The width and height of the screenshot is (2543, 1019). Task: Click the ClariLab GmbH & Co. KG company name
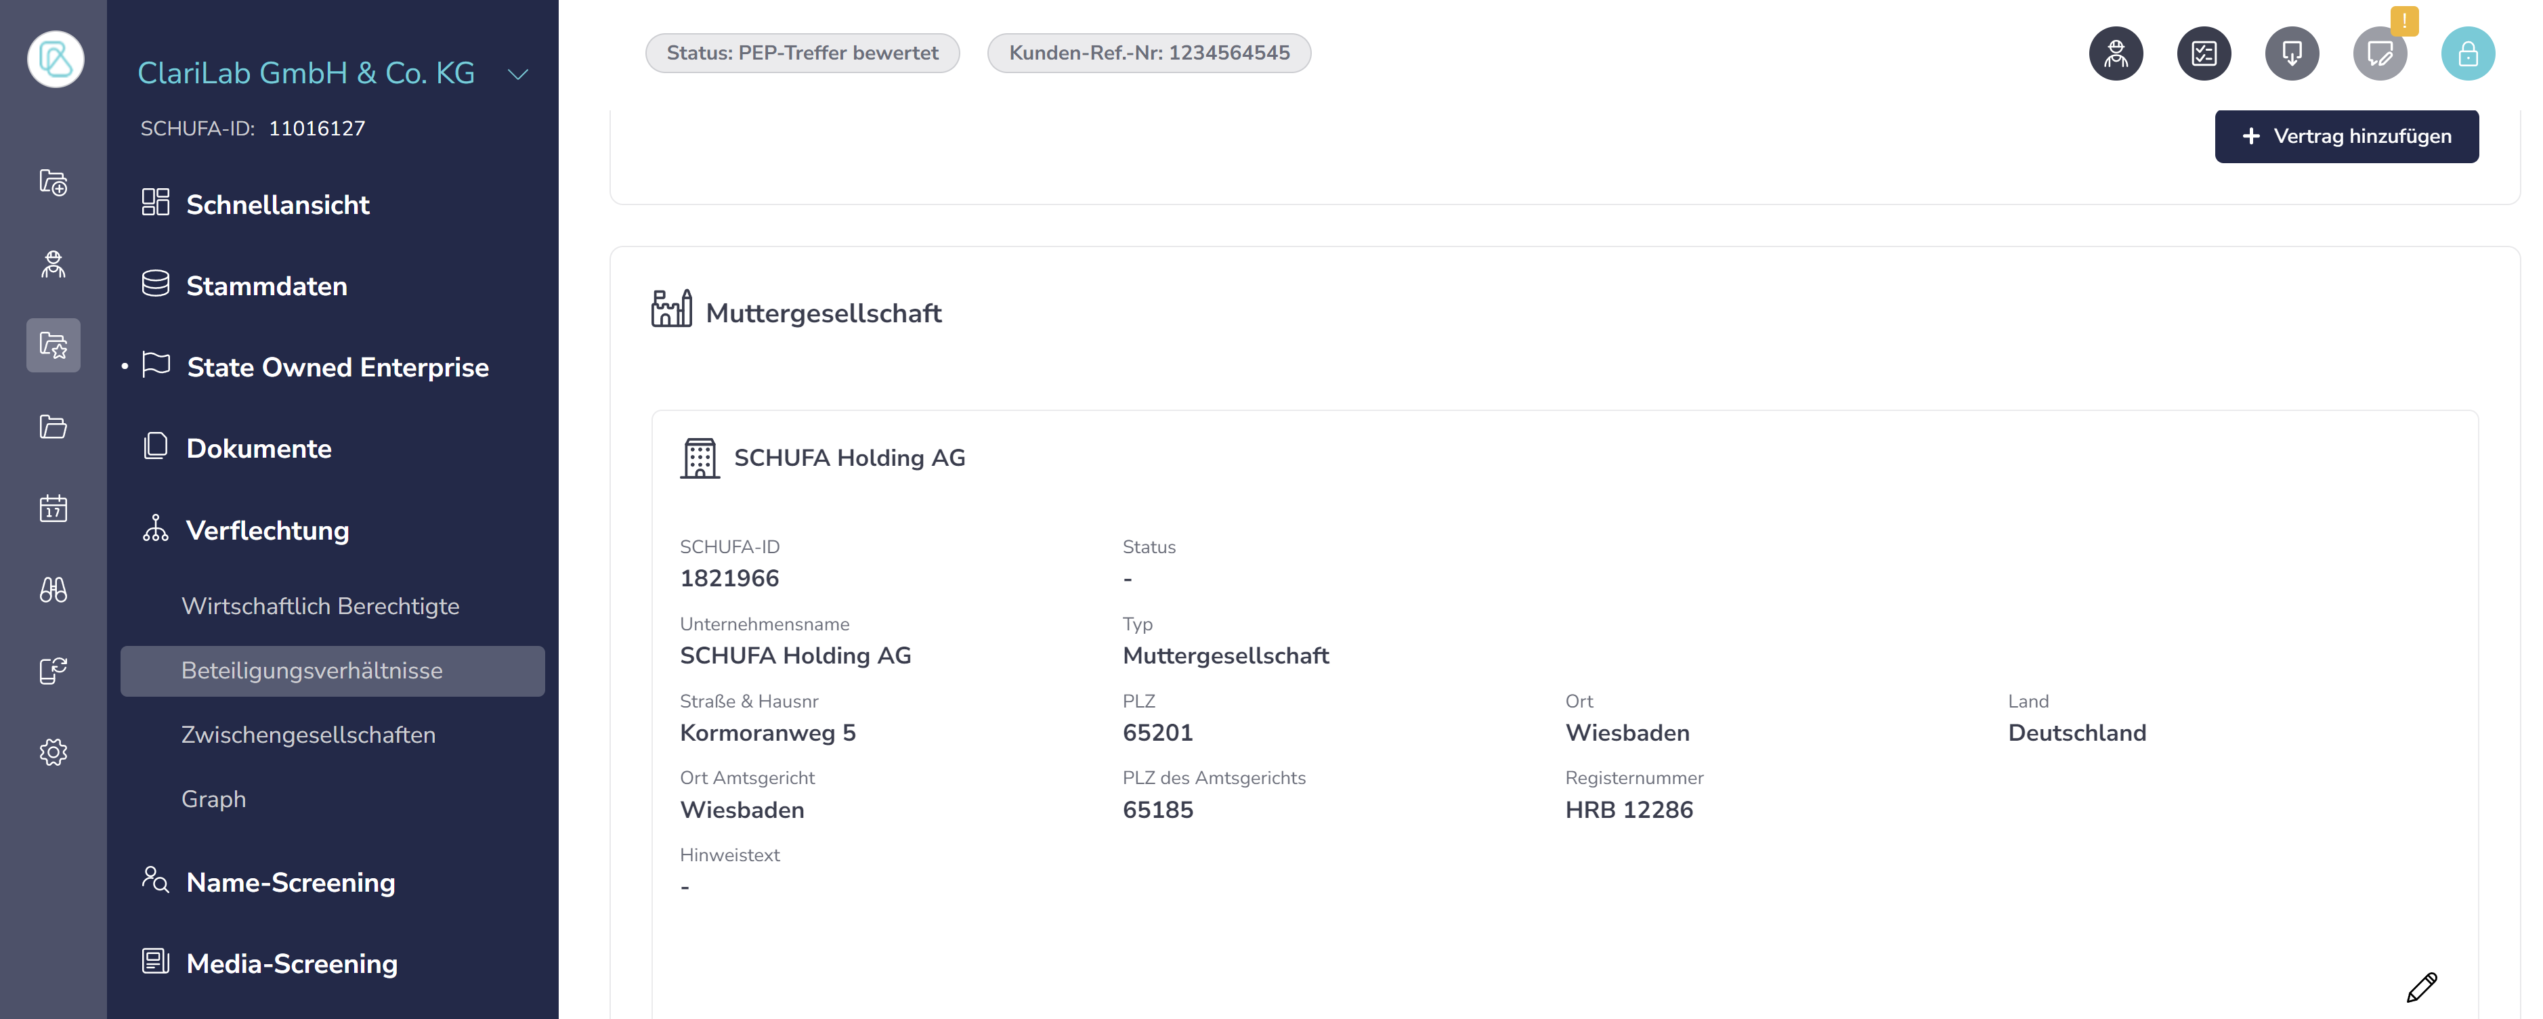click(306, 73)
